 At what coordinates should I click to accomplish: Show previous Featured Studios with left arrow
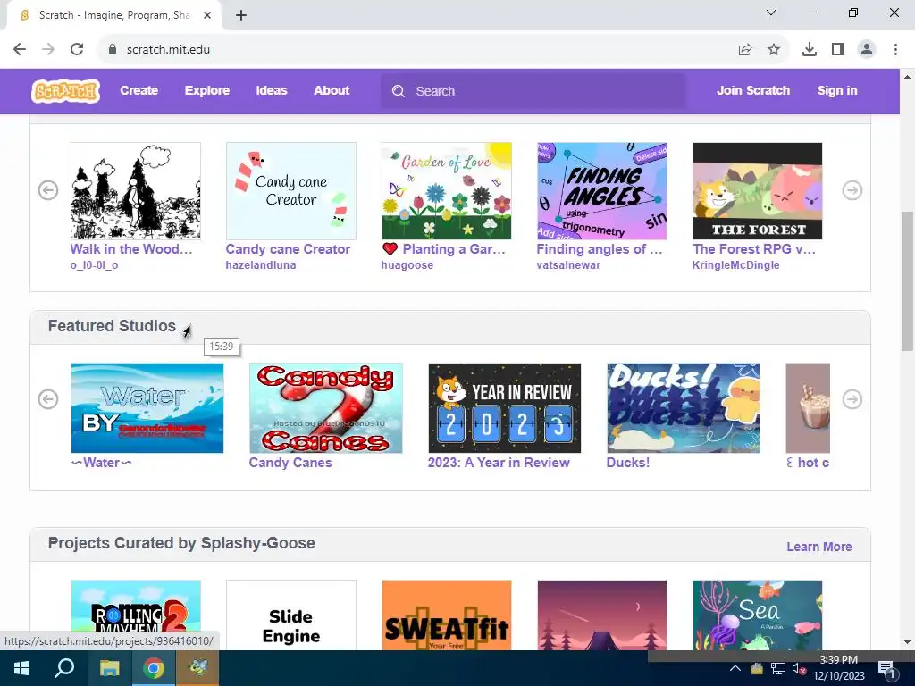coord(48,399)
